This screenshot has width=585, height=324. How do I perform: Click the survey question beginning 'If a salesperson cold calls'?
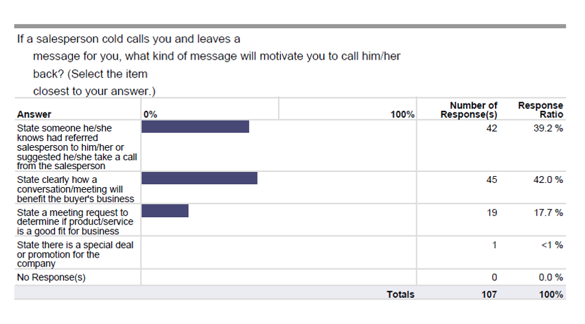click(x=209, y=65)
